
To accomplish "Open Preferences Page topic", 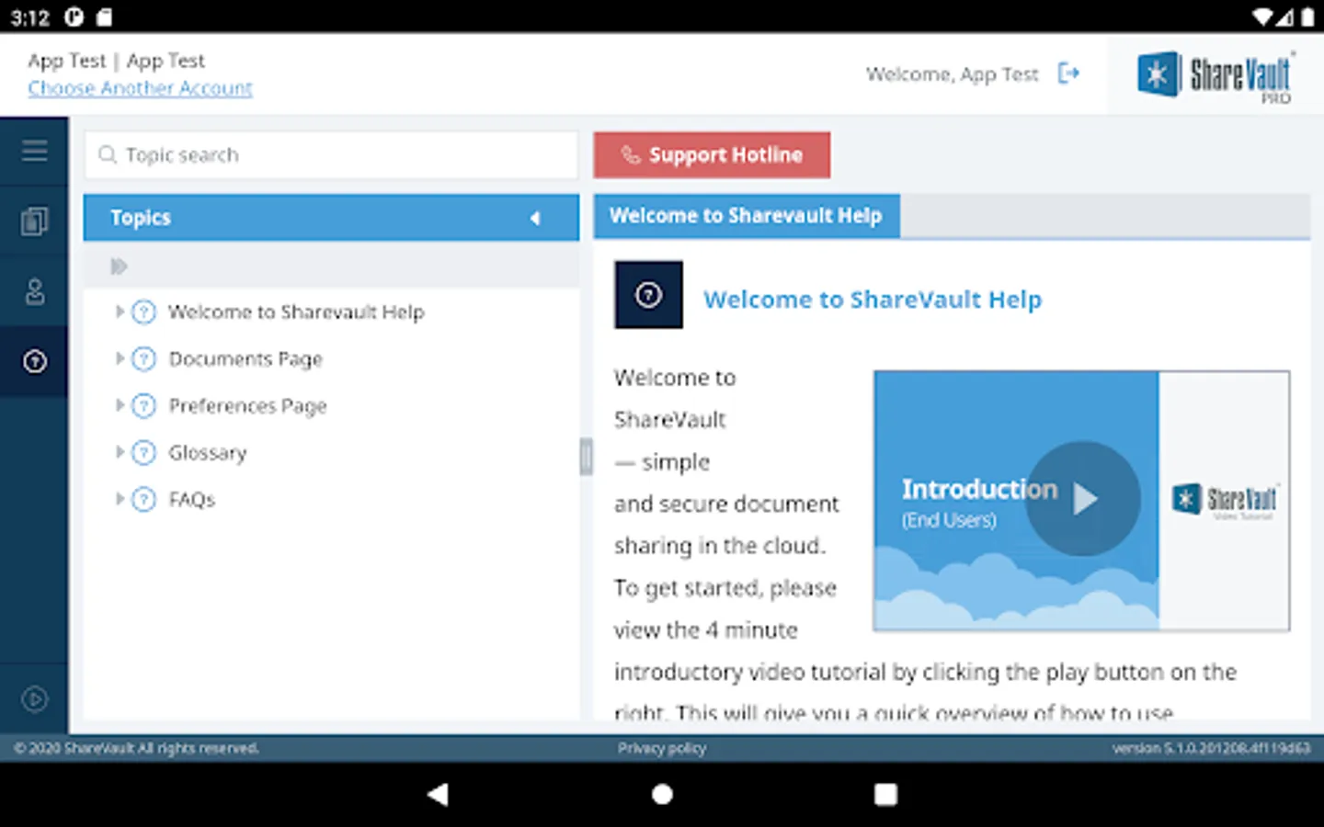I will pyautogui.click(x=247, y=405).
